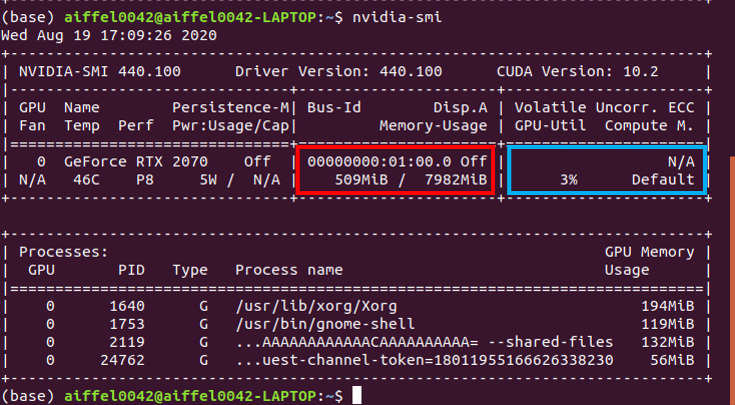Click the Process name column header
Viewport: 735px width, 405px height.
click(289, 270)
